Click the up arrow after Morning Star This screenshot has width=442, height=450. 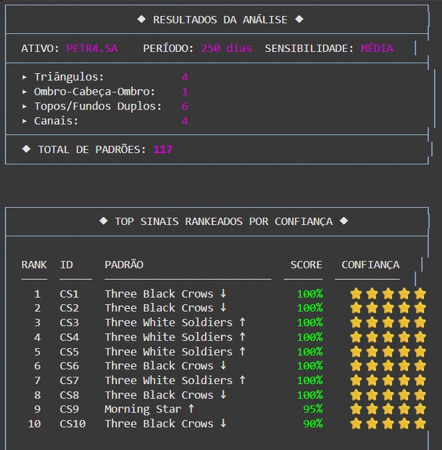[191, 409]
